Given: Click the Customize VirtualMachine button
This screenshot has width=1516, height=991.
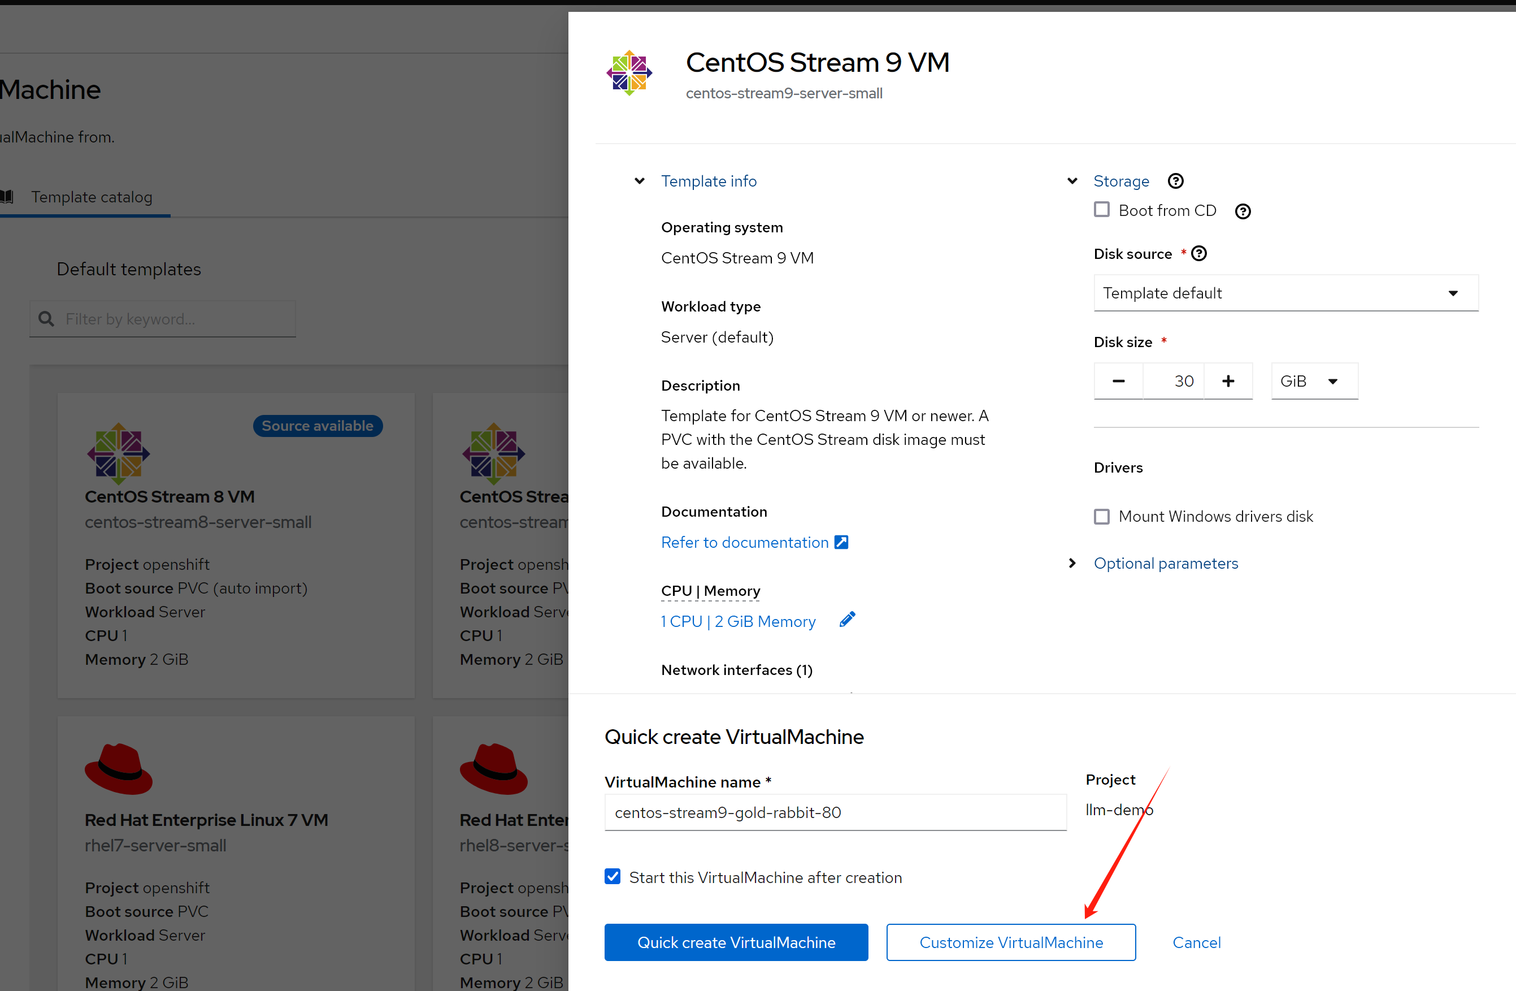Looking at the screenshot, I should (1010, 942).
